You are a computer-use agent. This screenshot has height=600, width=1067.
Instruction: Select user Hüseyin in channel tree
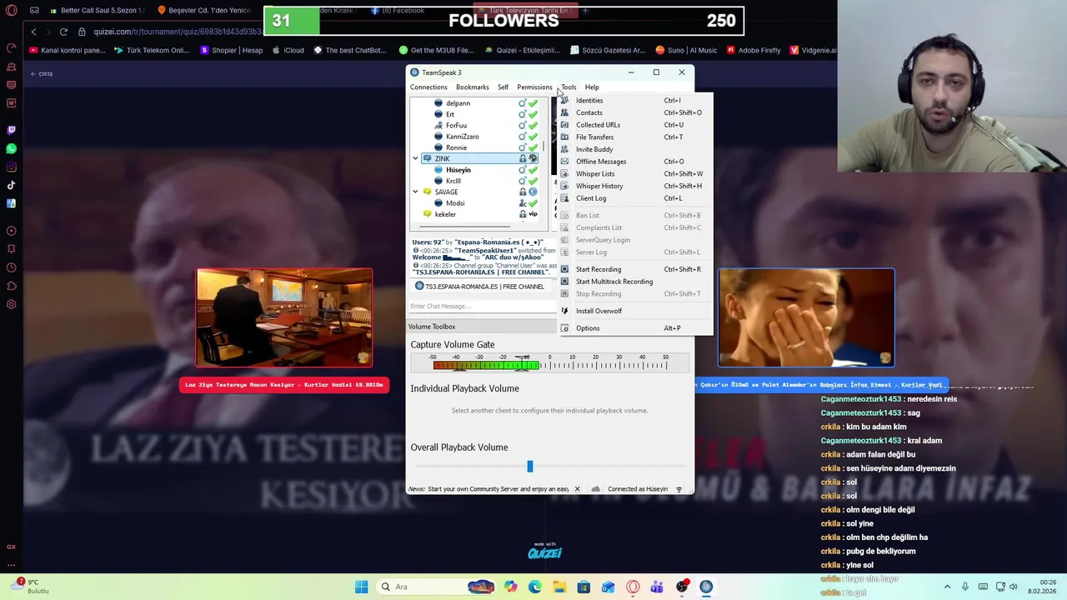coord(458,170)
